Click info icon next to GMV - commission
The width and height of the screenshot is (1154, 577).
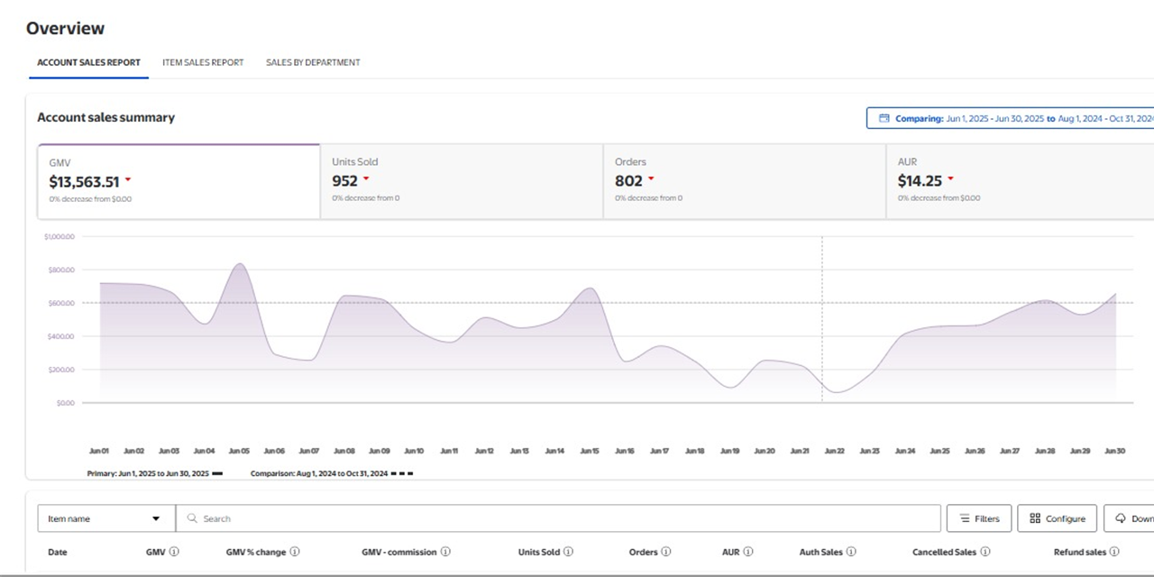445,552
